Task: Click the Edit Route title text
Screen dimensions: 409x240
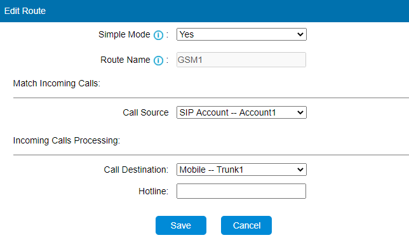Action: (x=25, y=11)
